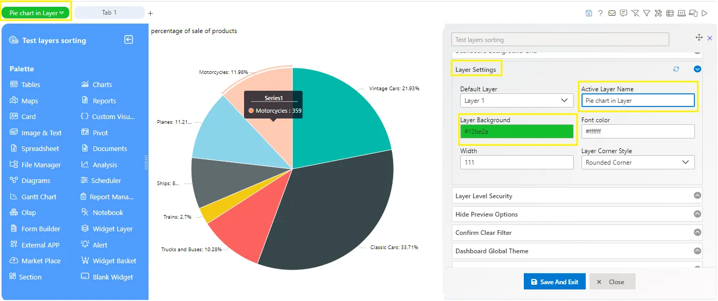
Task: Select Form Builder from the palette
Action: (35, 229)
